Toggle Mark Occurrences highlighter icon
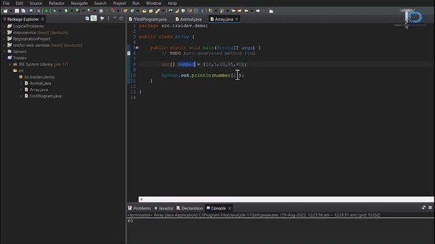Image resolution: width=435 pixels, height=244 pixels. point(177,11)
